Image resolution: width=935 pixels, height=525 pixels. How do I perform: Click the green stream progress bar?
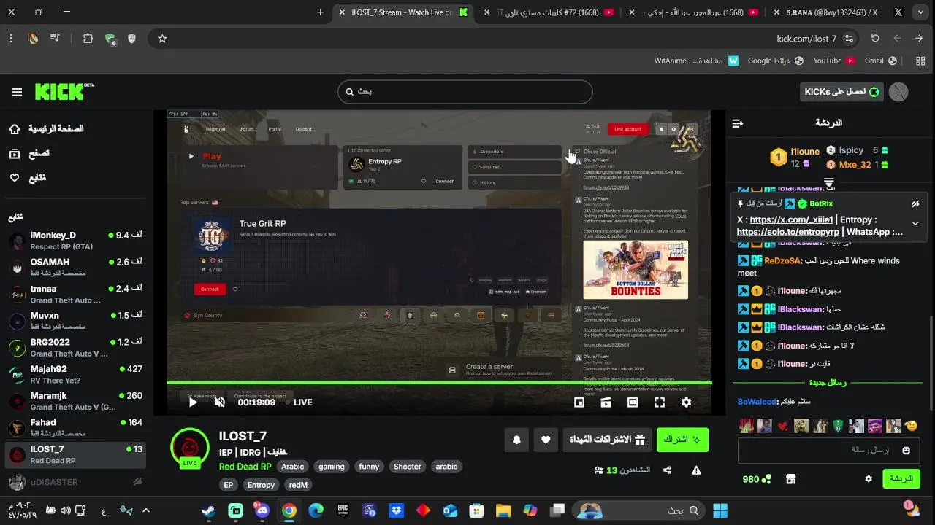click(x=439, y=383)
